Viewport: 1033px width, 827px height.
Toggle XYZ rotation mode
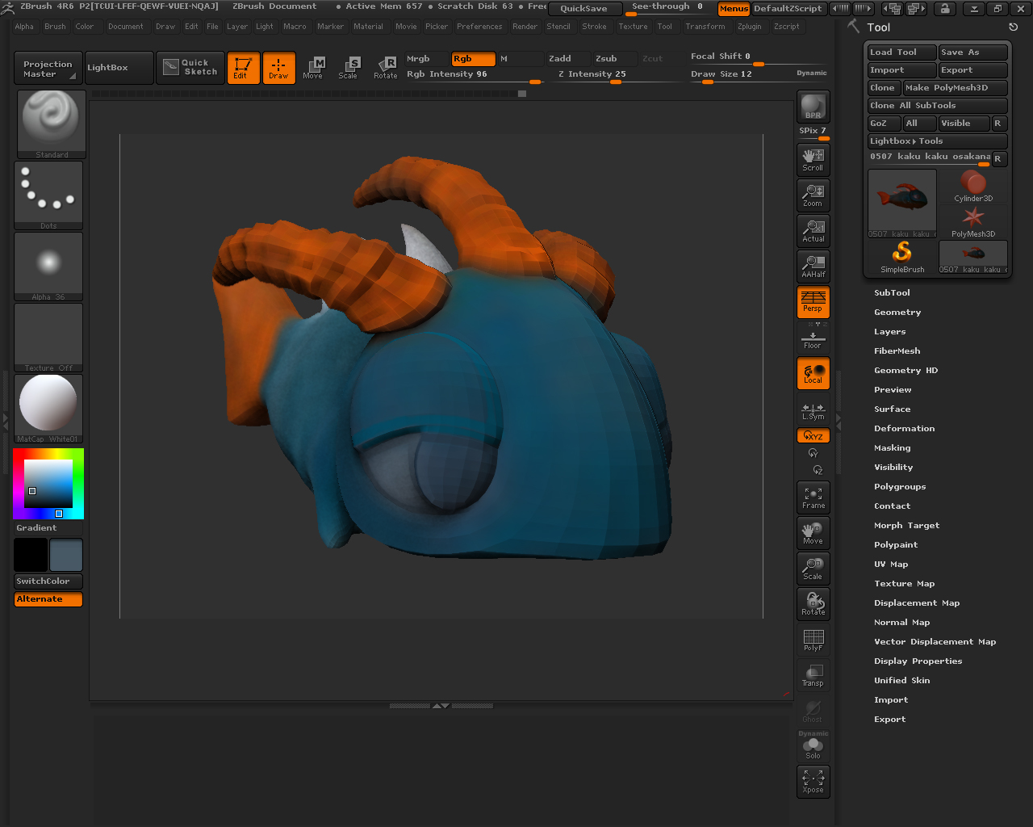(813, 436)
